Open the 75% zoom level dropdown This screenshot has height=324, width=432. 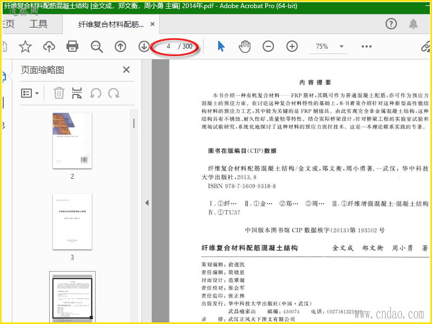(x=341, y=46)
